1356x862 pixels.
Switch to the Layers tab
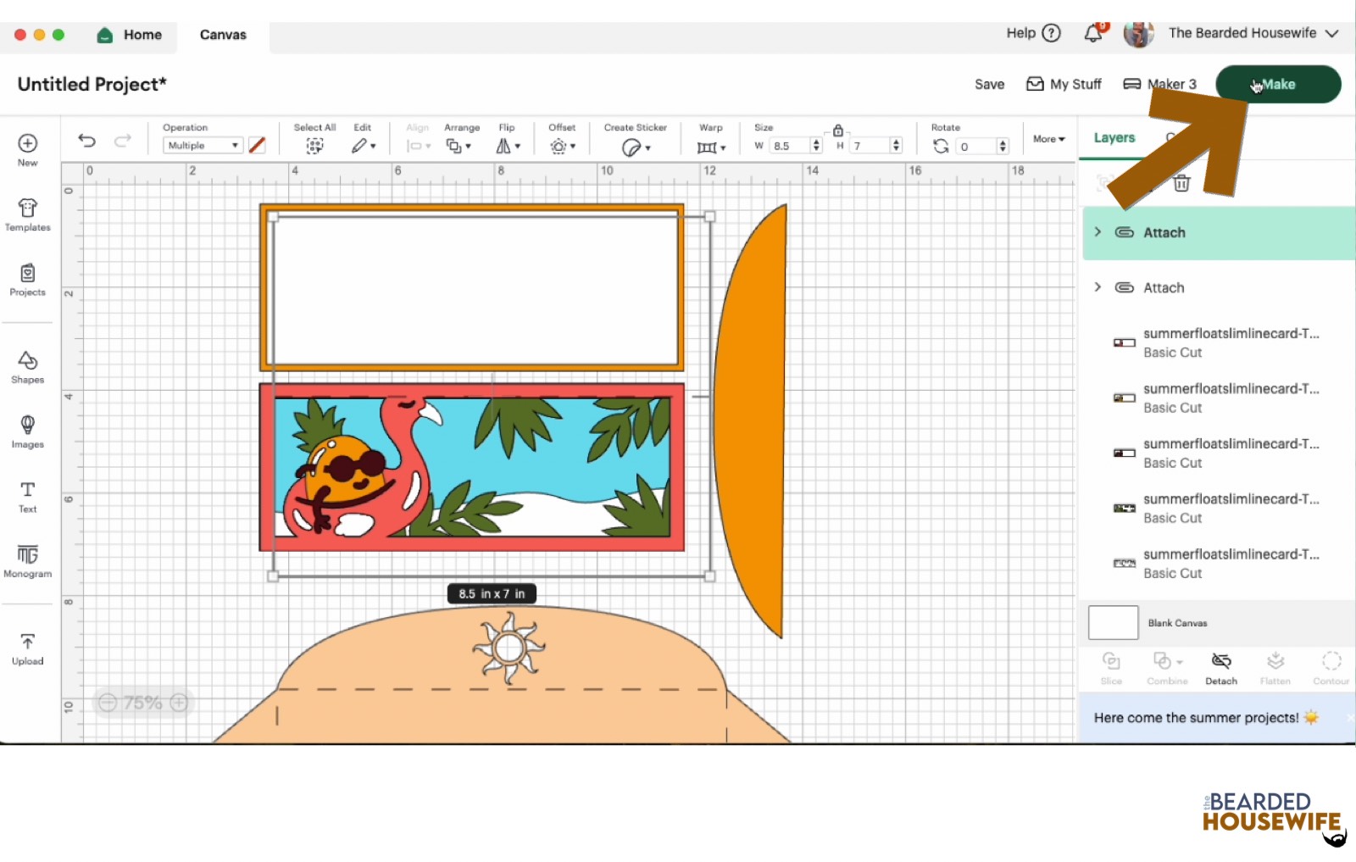pos(1114,137)
